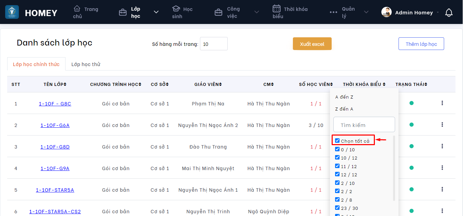Open three-dot menu for 1-1OF-G8D row

(x=442, y=146)
